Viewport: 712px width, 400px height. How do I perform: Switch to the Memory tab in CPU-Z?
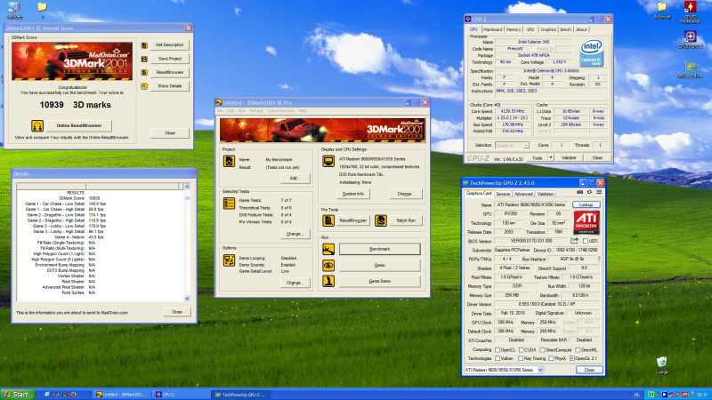(514, 29)
